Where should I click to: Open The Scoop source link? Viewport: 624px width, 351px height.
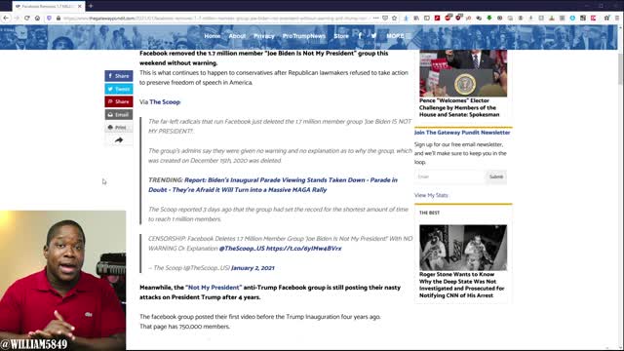pyautogui.click(x=165, y=101)
